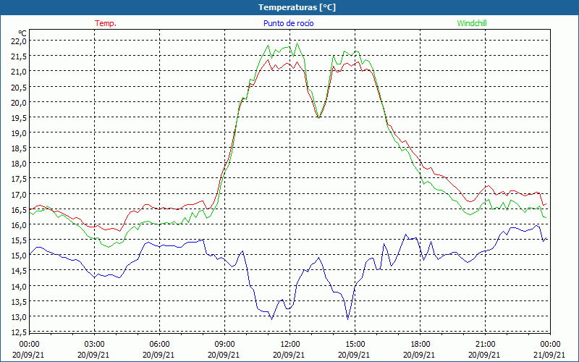
Task: Click the '18:00' time axis label
Action: pos(420,345)
